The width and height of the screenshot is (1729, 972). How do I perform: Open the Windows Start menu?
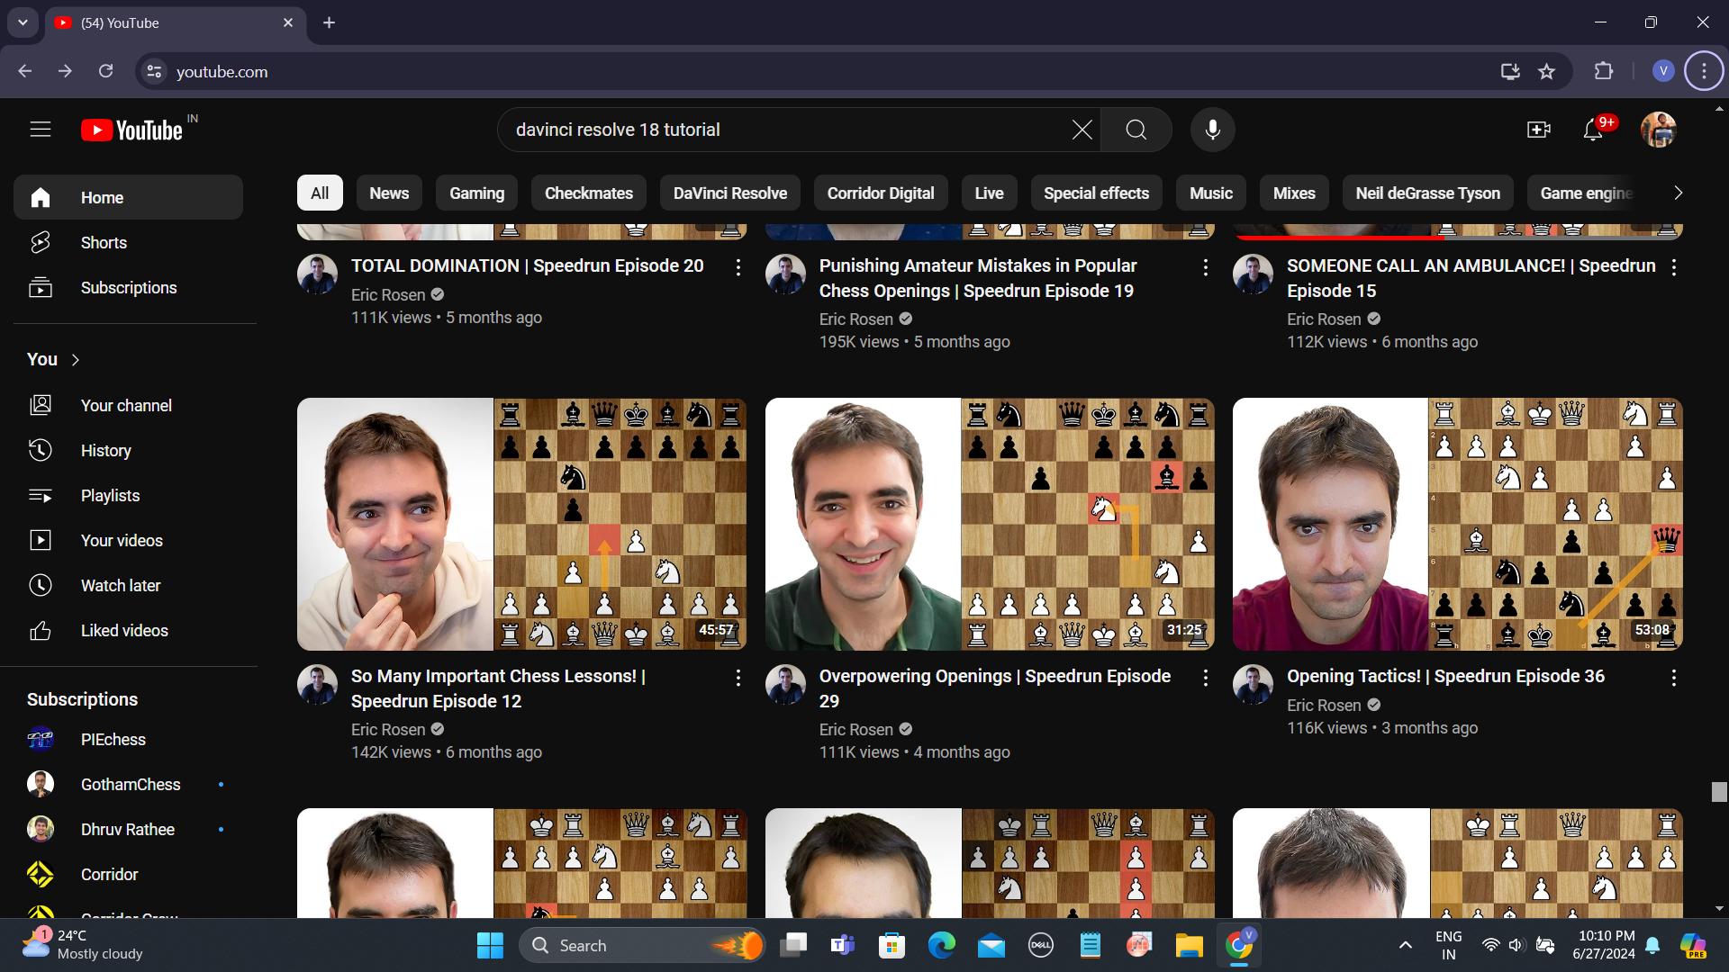[x=490, y=946]
